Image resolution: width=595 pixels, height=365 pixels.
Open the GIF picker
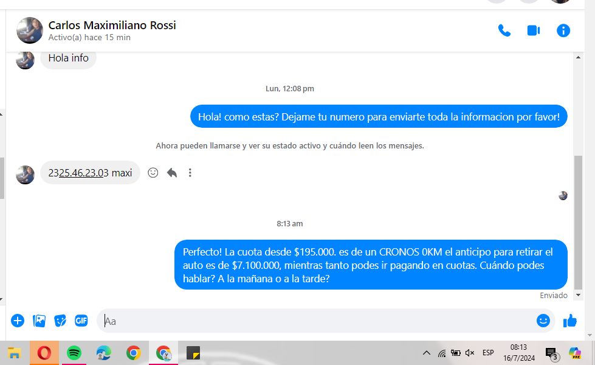coord(81,321)
